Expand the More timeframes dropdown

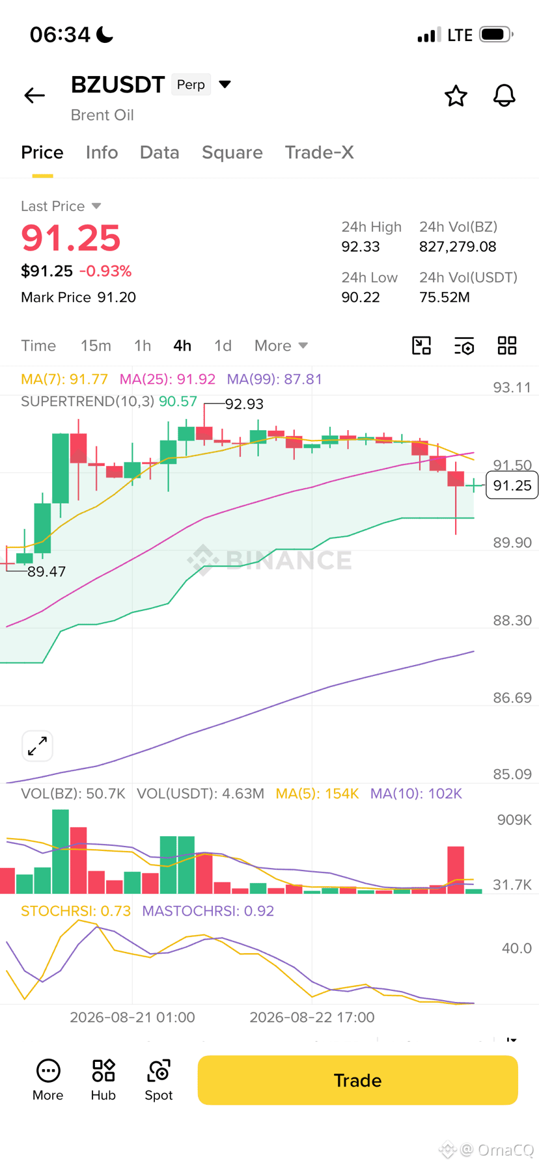[281, 346]
